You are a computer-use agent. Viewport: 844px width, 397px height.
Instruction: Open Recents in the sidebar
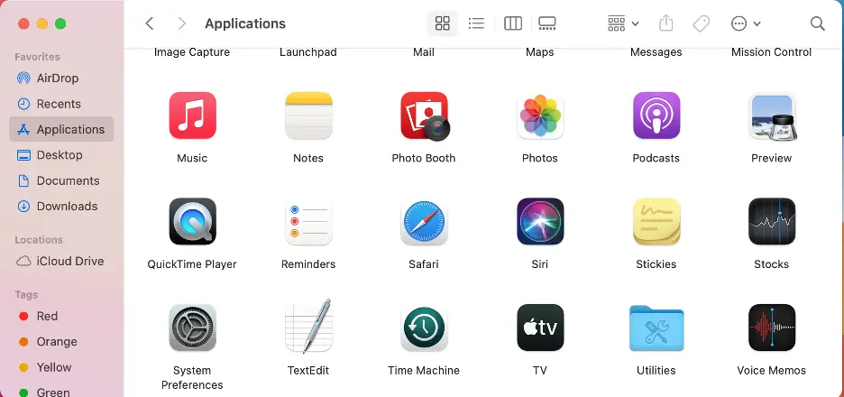tap(61, 104)
